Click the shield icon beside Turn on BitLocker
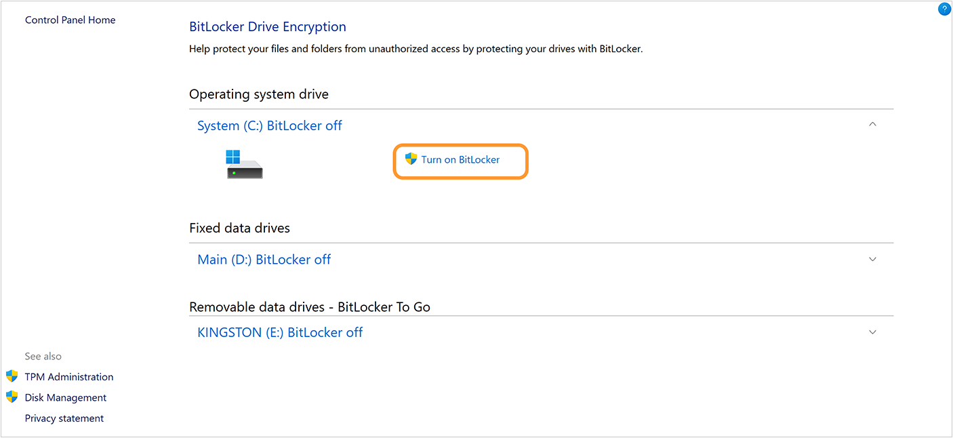Image resolution: width=953 pixels, height=438 pixels. 411,159
